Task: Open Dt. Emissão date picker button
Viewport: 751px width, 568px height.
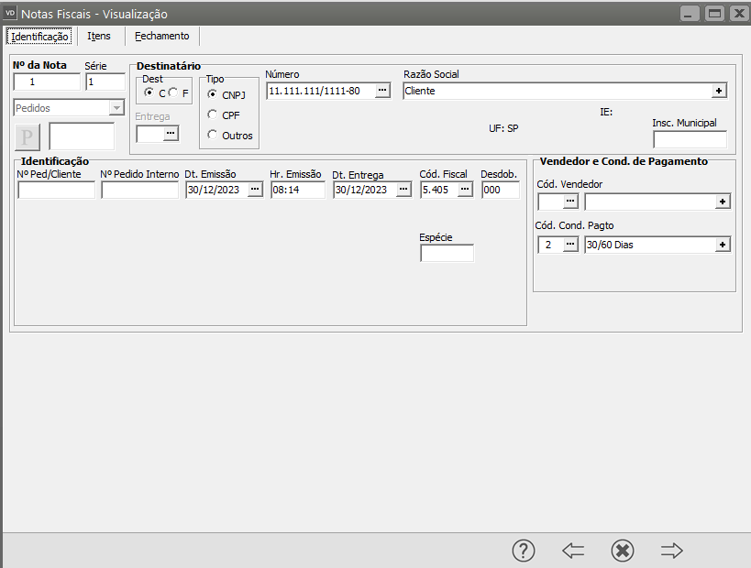Action: click(255, 190)
